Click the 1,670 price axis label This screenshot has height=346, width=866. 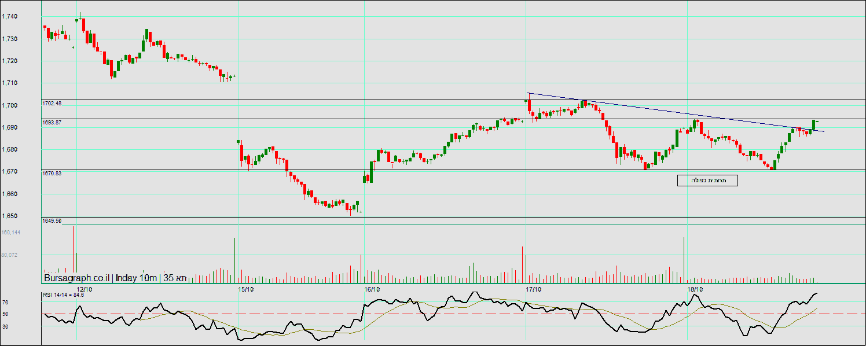coord(10,172)
